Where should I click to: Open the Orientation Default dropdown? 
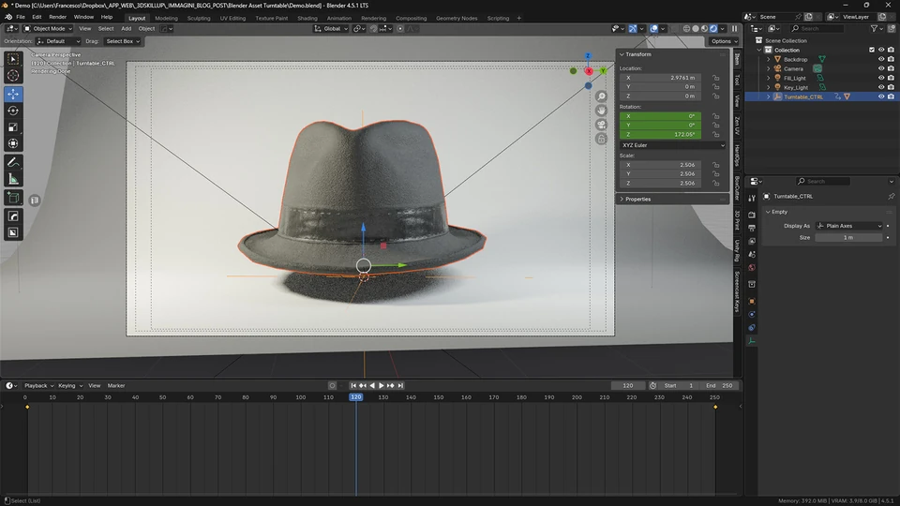pos(58,41)
